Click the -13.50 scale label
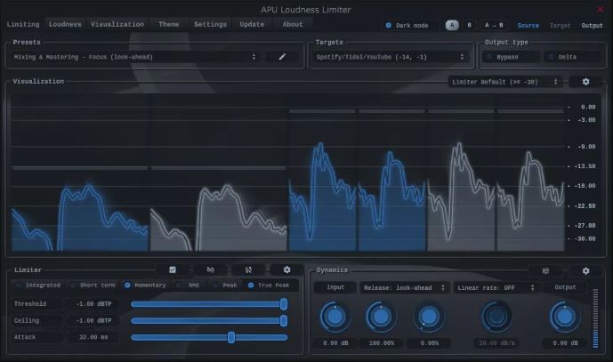 [x=585, y=166]
